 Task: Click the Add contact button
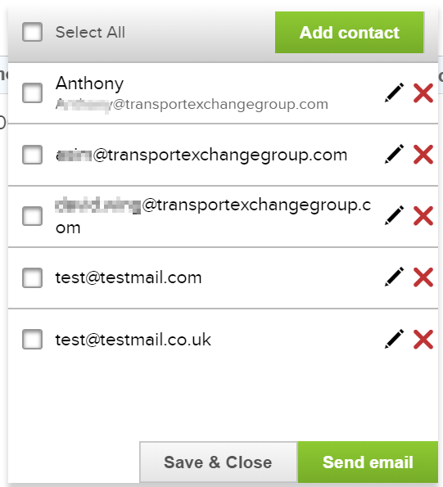(x=349, y=32)
